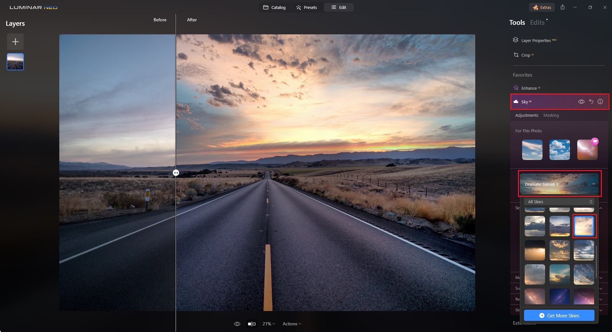Click the cart badge on pink sky

(595, 142)
